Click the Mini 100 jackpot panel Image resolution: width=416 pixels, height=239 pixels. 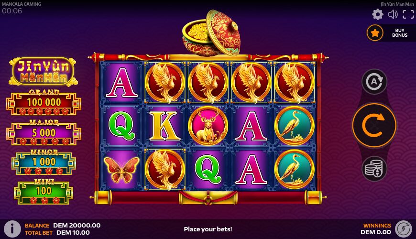[44, 192]
